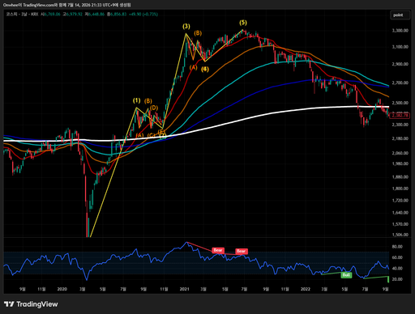Click the green +49.90 (+0.73%) change value

tap(143, 14)
